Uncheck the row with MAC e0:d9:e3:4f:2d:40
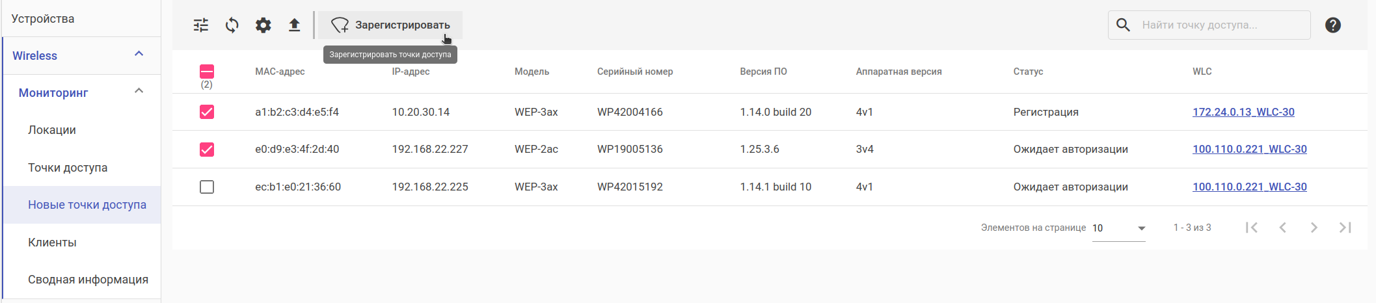 click(207, 150)
